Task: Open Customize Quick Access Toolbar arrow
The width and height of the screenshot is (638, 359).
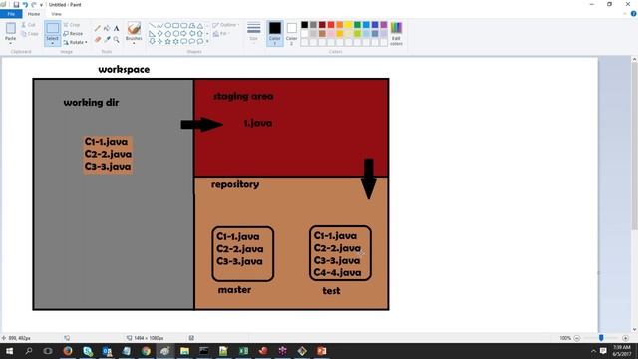Action: tap(41, 5)
